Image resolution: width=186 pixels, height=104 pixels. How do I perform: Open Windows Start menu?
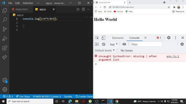tap(3, 101)
